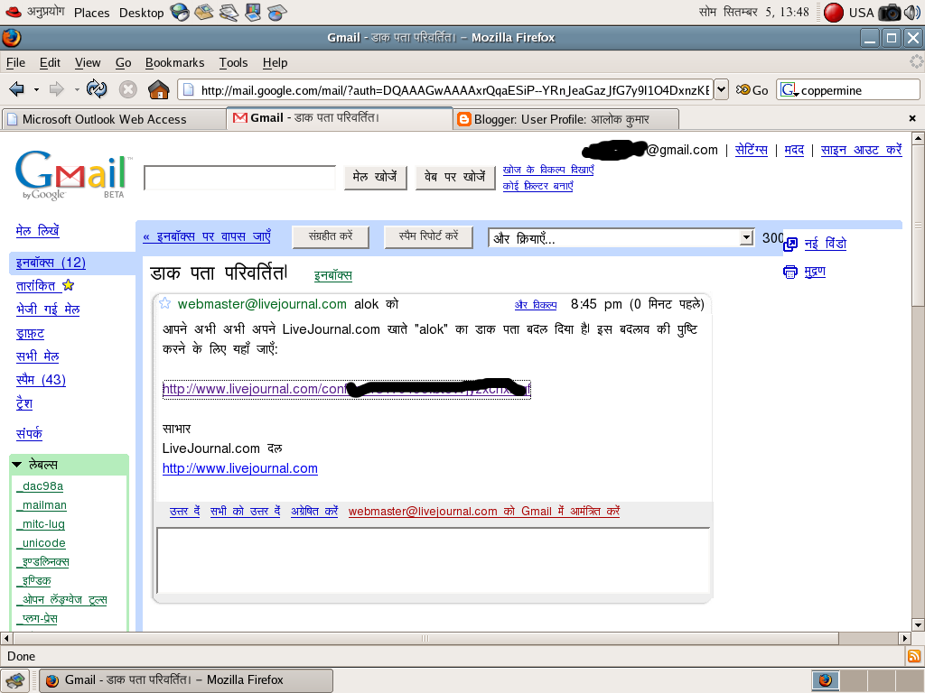925x693 pixels.
Task: Click the Reload page icon
Action: click(97, 89)
